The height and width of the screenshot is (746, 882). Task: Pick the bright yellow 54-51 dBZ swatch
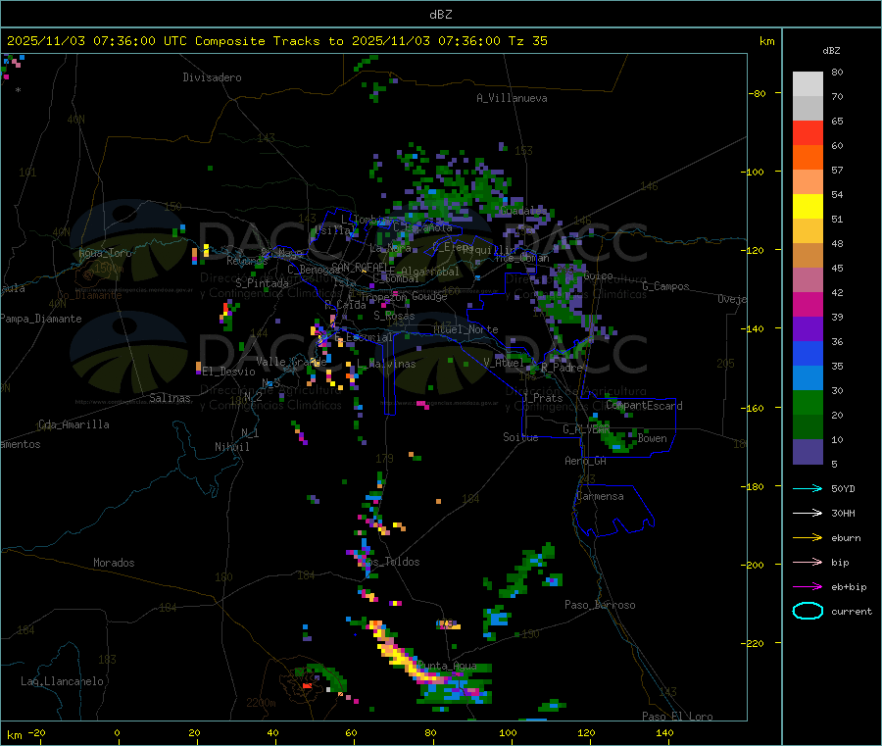click(808, 207)
